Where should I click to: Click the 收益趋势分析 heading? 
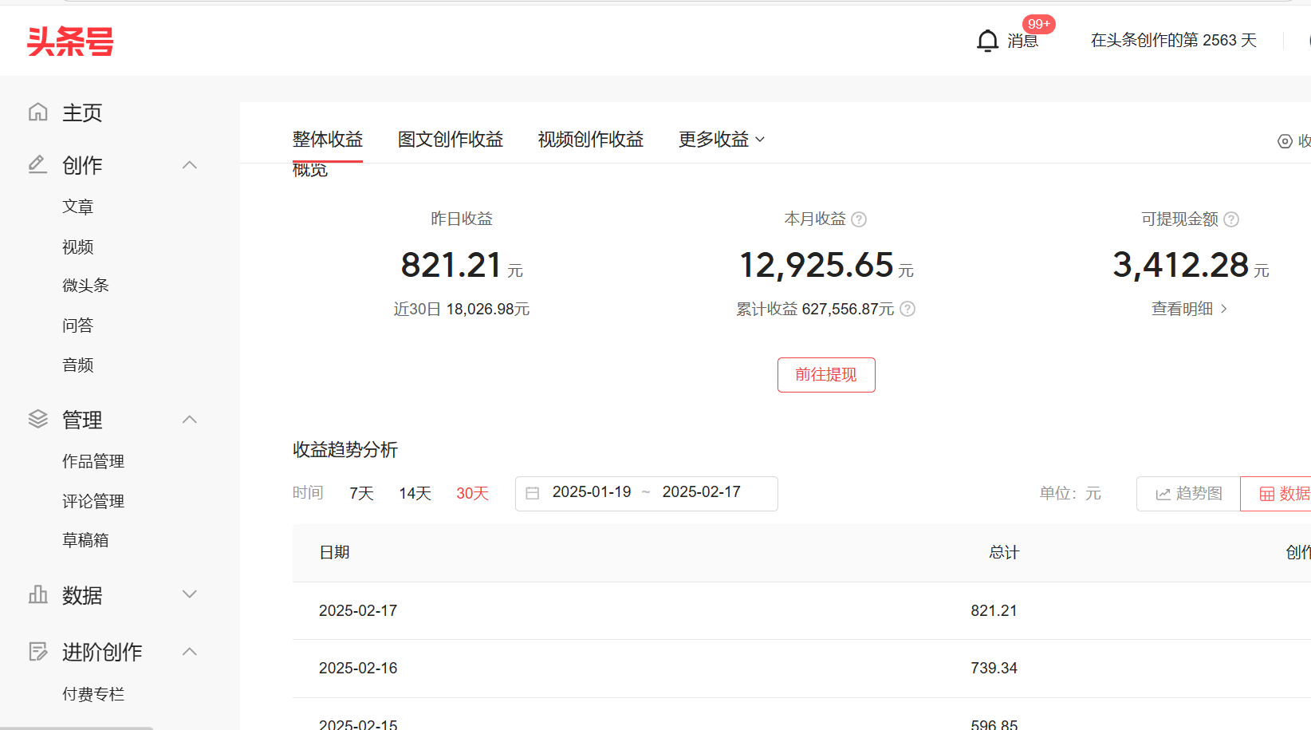pos(345,449)
